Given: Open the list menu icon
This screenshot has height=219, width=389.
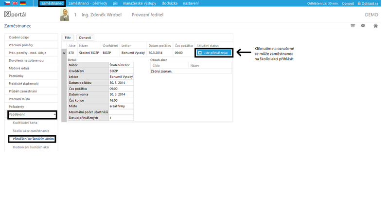Looking at the screenshot, I should pyautogui.click(x=353, y=26).
